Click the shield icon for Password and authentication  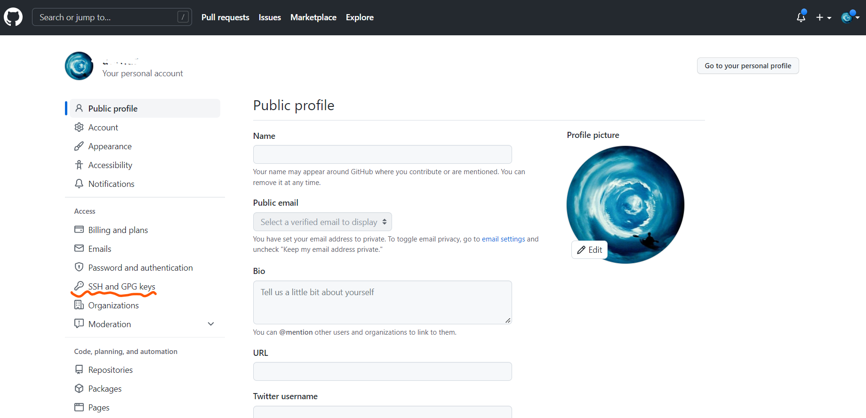coord(79,267)
